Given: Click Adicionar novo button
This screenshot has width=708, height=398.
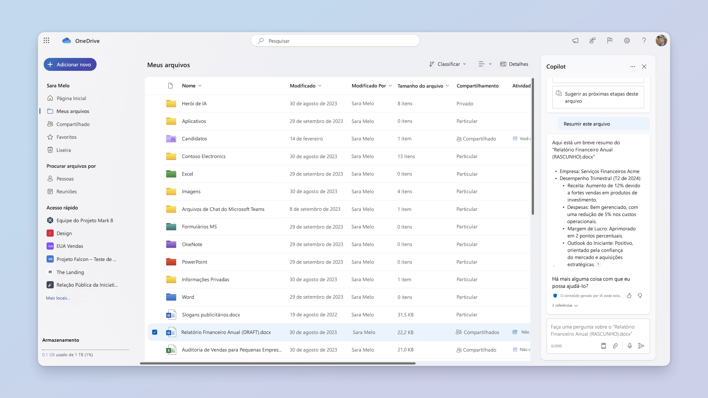Looking at the screenshot, I should (70, 64).
